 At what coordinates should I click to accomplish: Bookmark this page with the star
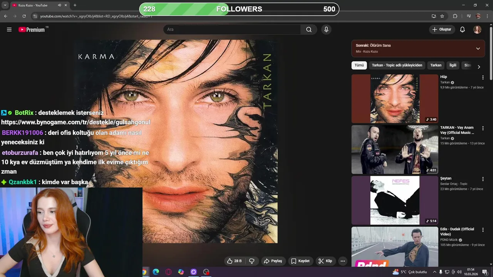[x=442, y=16]
